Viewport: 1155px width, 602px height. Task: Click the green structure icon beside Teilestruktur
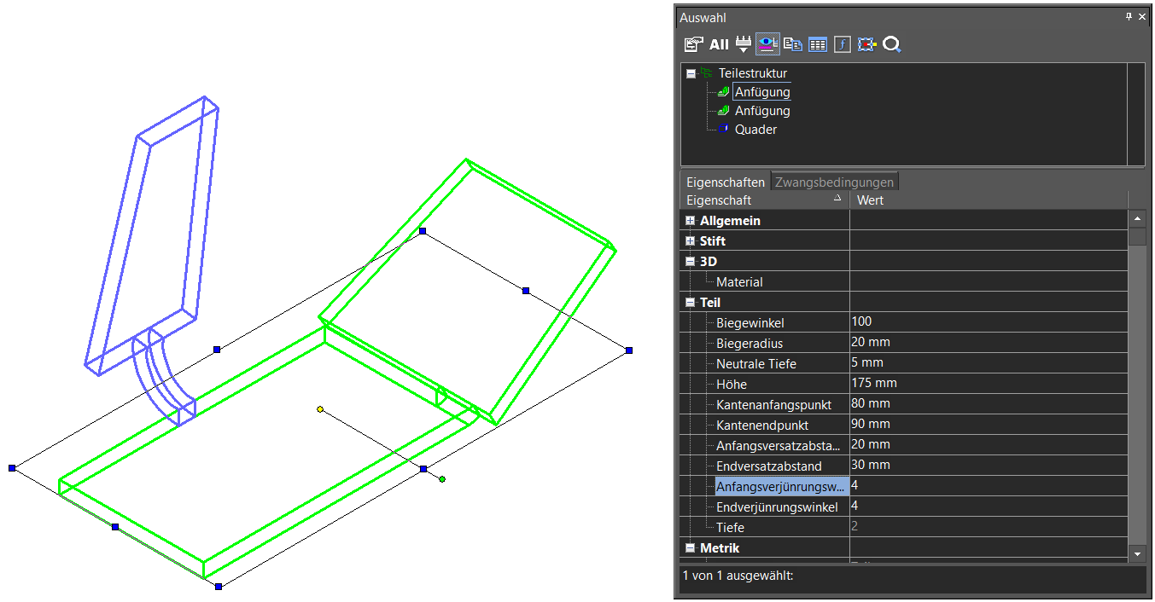(706, 73)
